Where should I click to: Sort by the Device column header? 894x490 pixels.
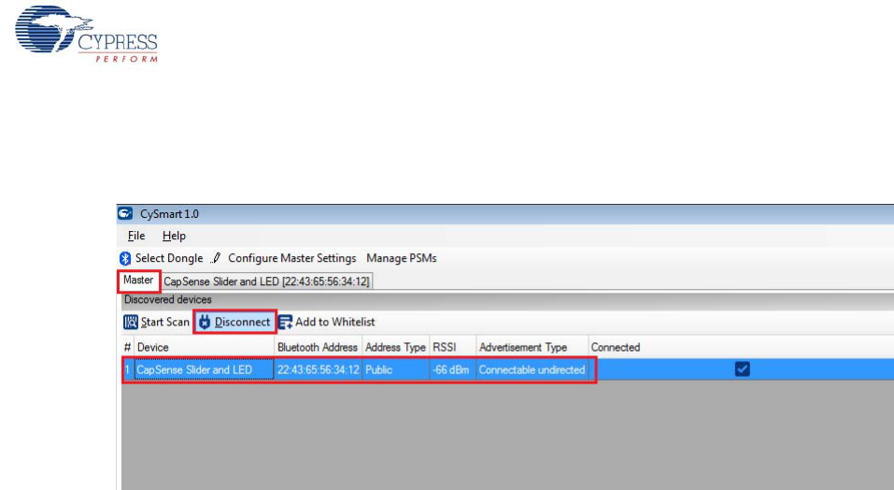coord(204,347)
